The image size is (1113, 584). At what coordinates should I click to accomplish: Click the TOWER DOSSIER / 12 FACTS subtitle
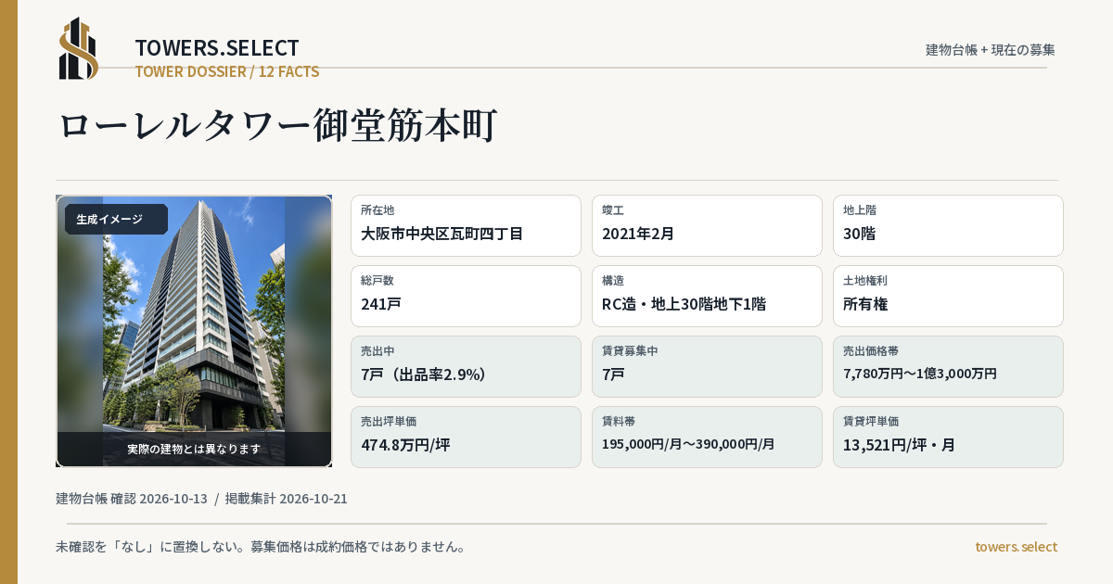pyautogui.click(x=227, y=71)
